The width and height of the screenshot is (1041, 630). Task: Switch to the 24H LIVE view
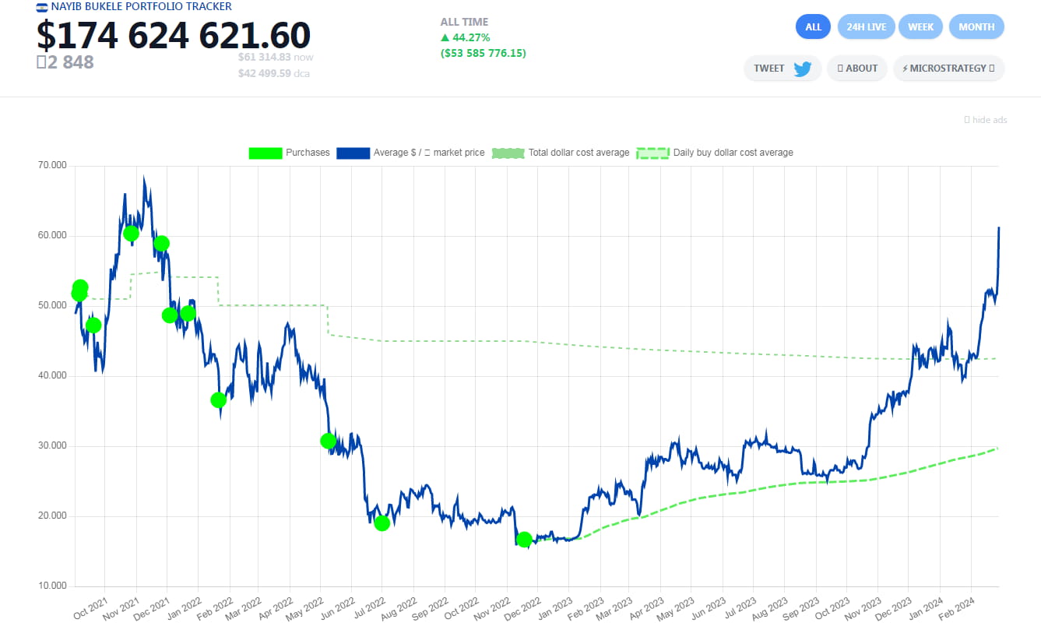866,27
